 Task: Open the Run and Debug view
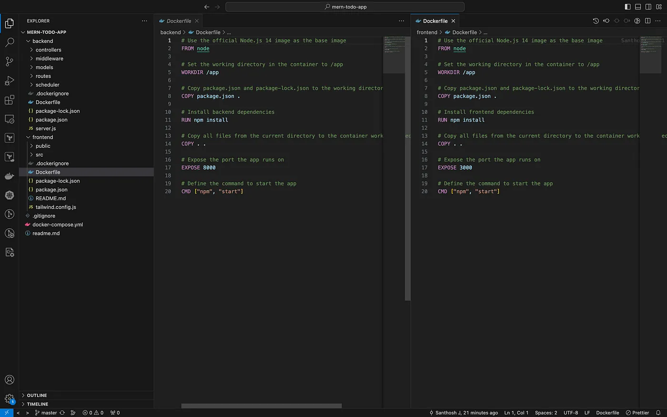coord(9,81)
